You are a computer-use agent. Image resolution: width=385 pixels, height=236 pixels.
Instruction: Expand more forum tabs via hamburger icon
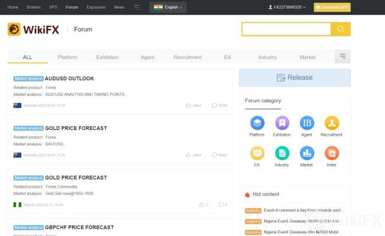pyautogui.click(x=343, y=57)
